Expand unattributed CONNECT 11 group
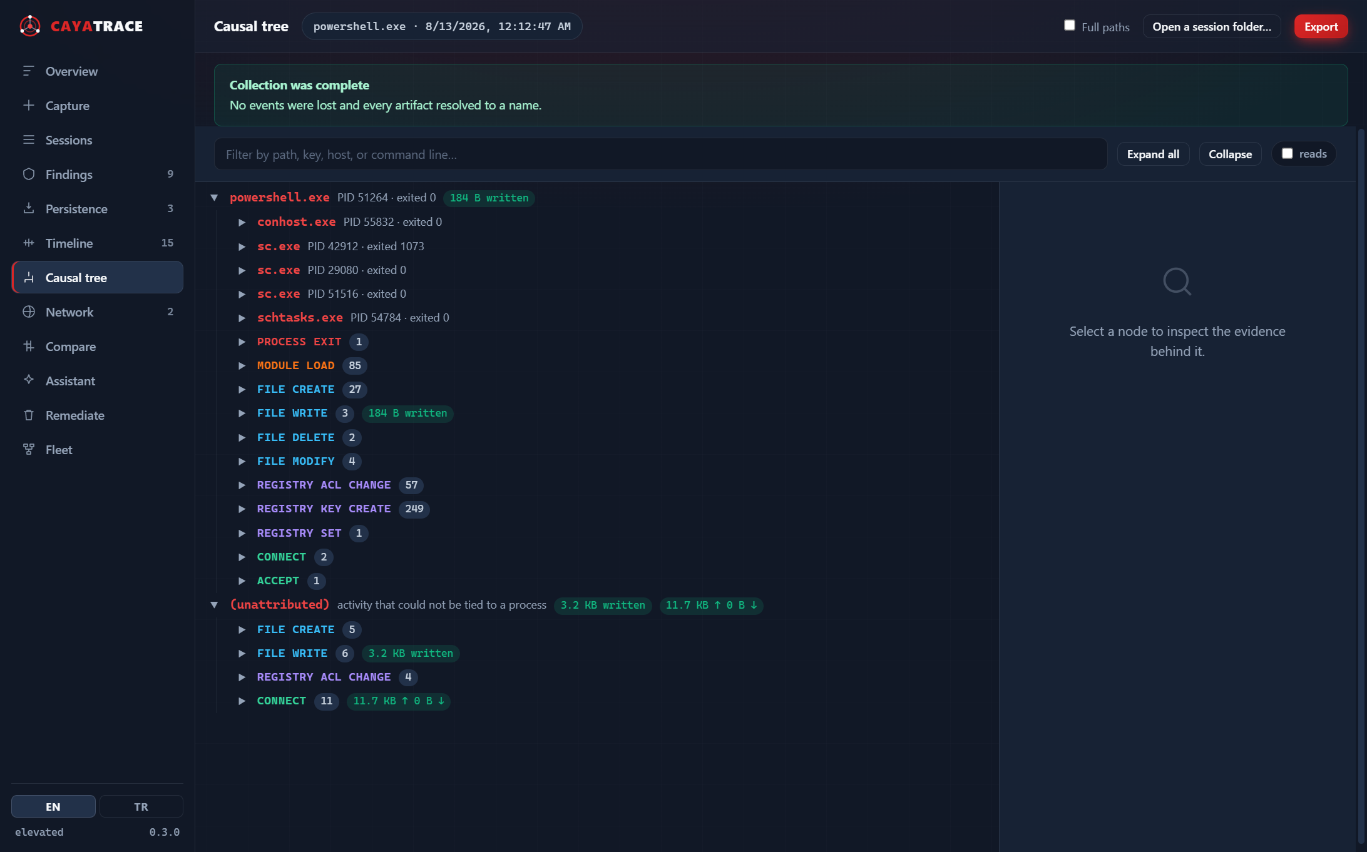This screenshot has height=852, width=1367. coord(242,701)
